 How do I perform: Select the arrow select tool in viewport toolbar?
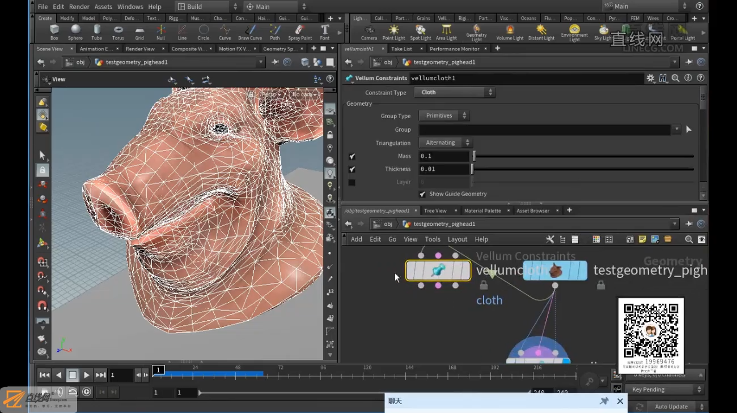42,155
